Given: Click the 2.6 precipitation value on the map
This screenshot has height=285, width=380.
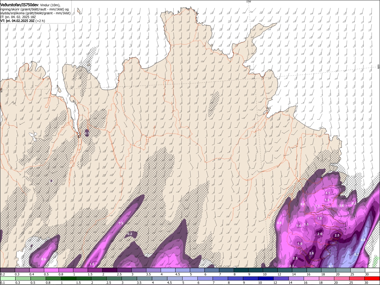Looking at the screenshot, I should tap(320, 234).
